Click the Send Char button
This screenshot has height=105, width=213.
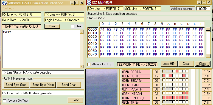[69, 85]
